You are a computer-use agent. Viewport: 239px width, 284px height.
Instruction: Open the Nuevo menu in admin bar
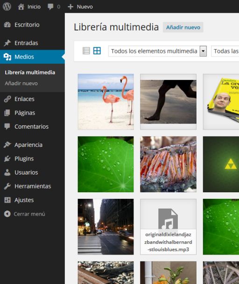(80, 7)
